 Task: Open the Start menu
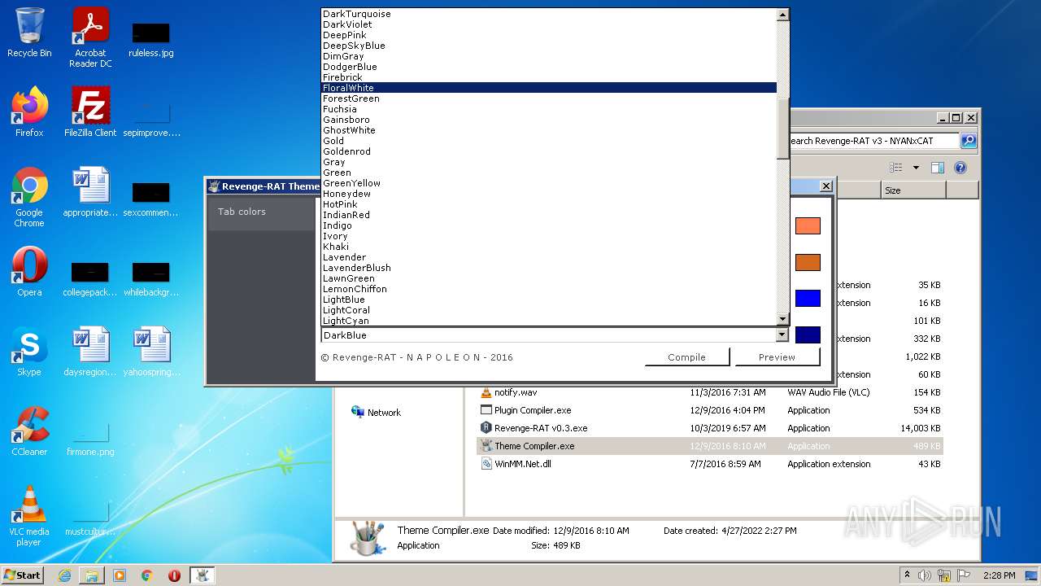(23, 575)
